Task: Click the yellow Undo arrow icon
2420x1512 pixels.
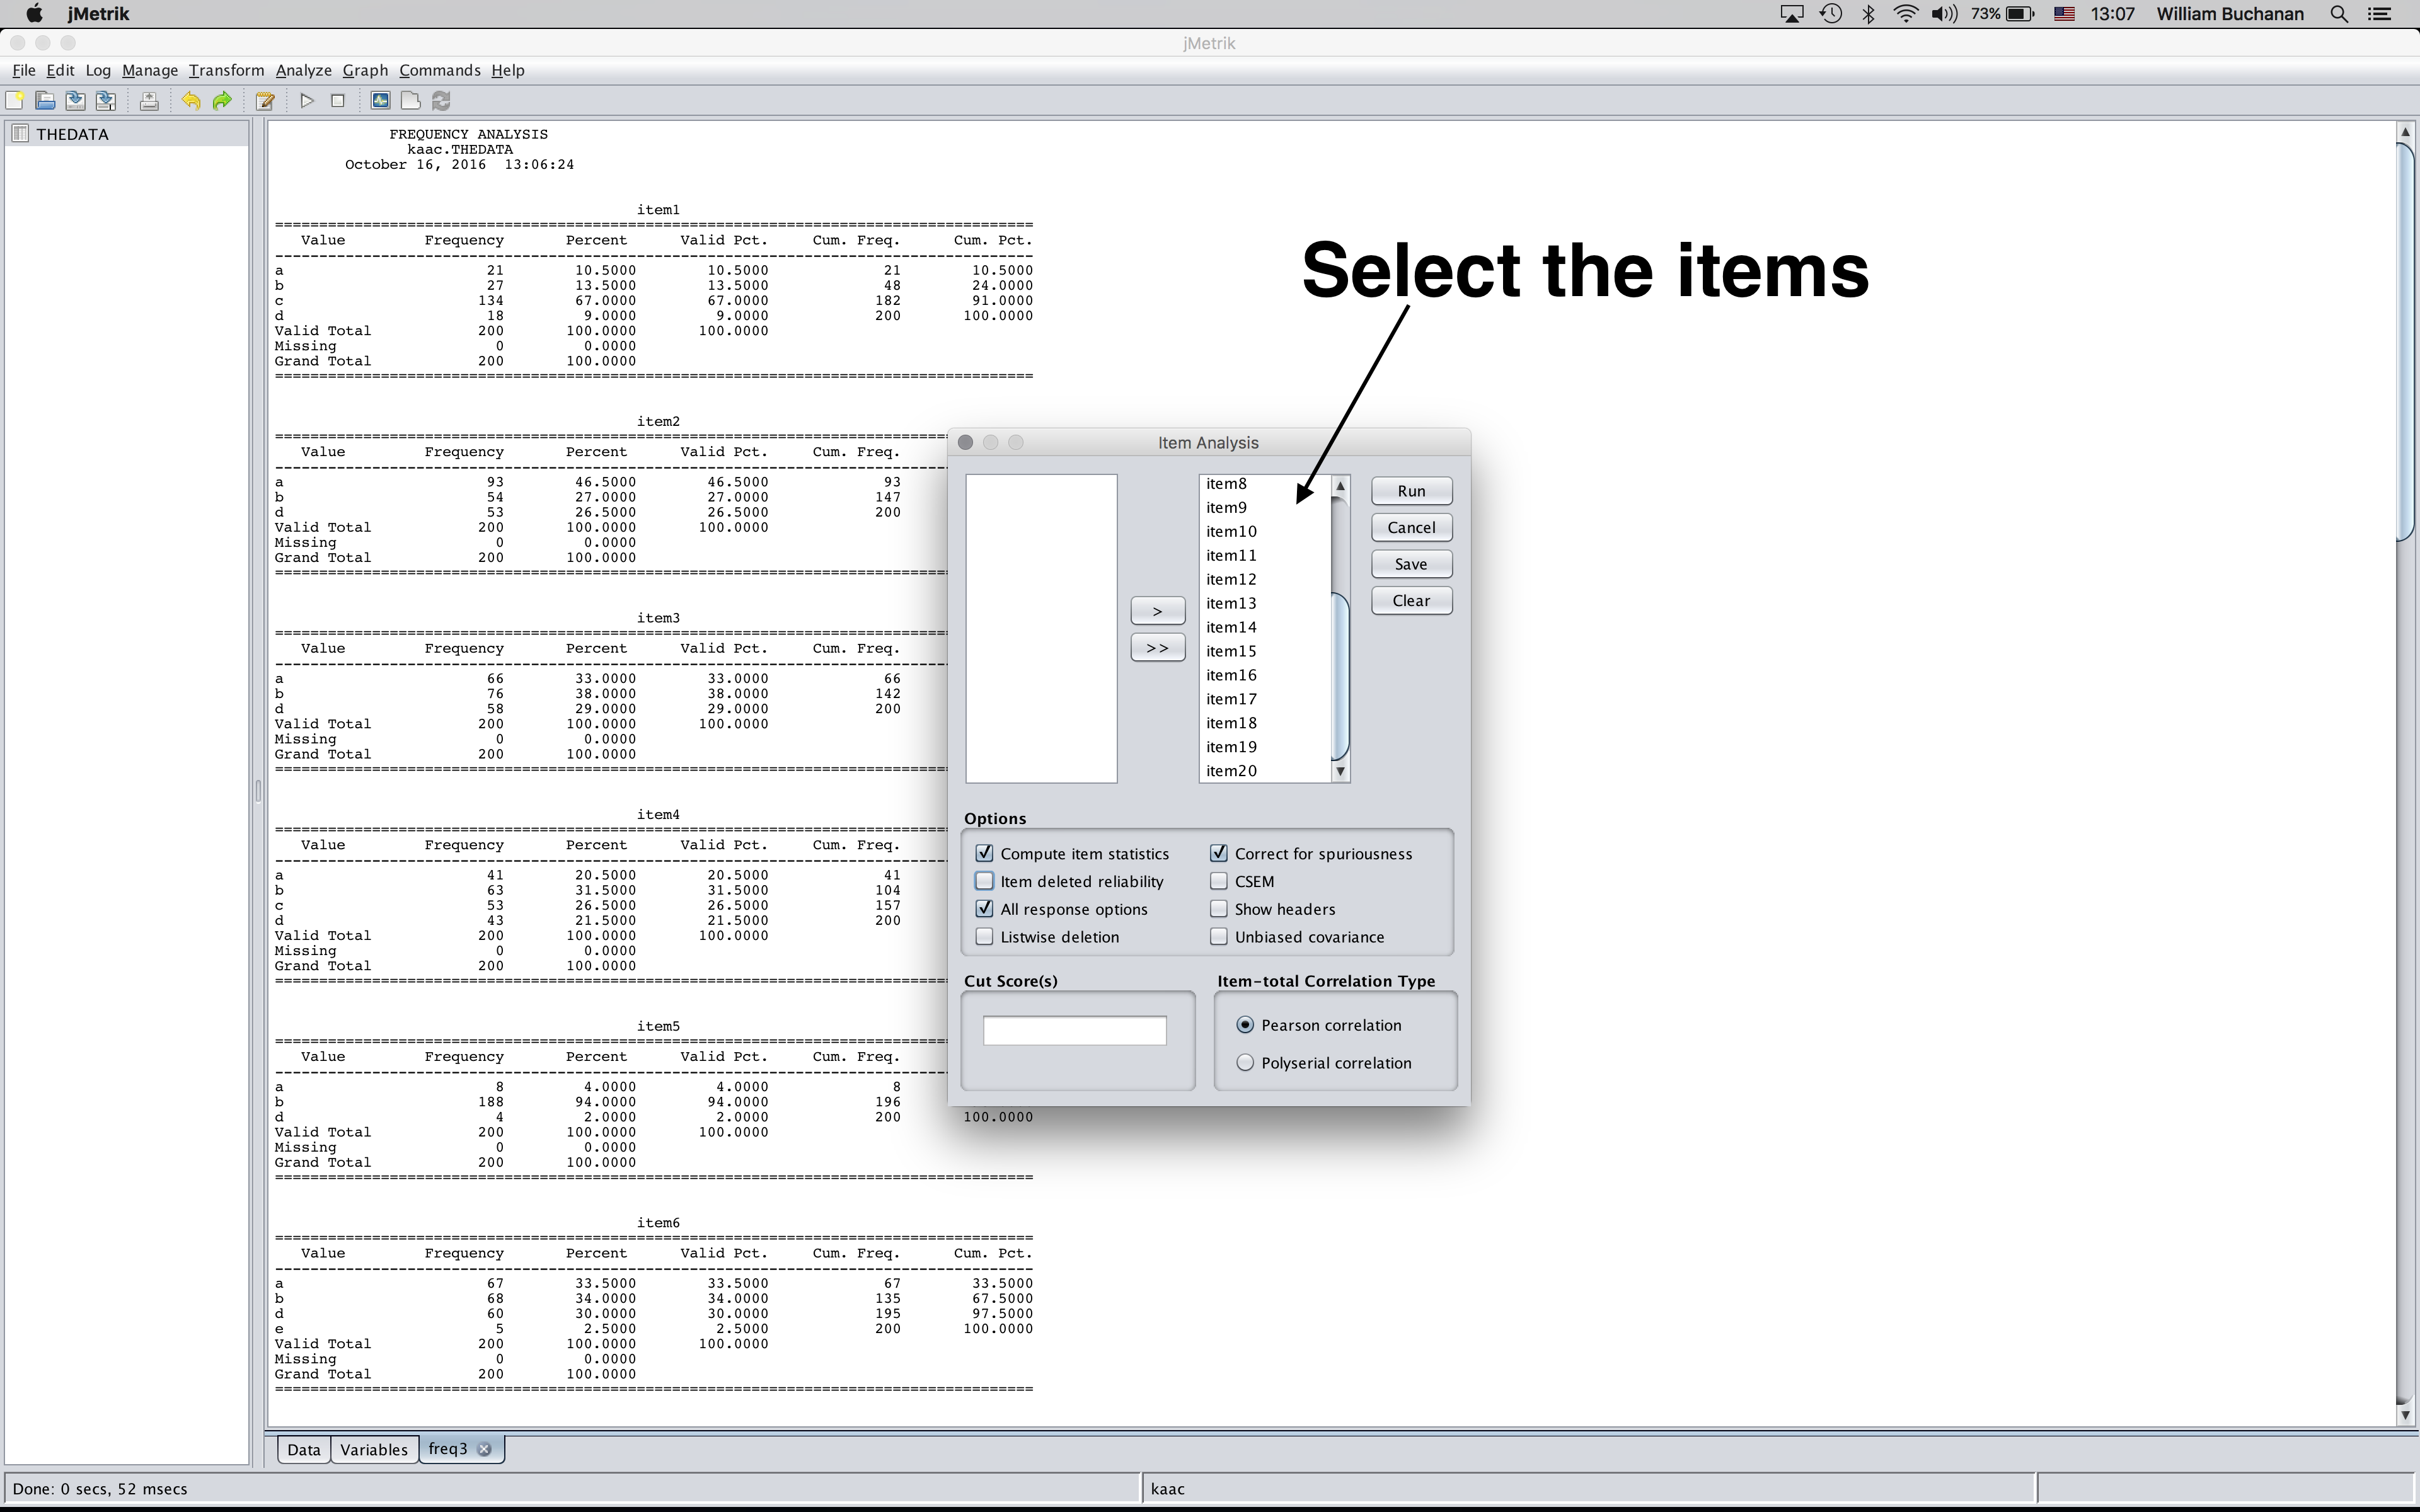Action: pos(191,101)
